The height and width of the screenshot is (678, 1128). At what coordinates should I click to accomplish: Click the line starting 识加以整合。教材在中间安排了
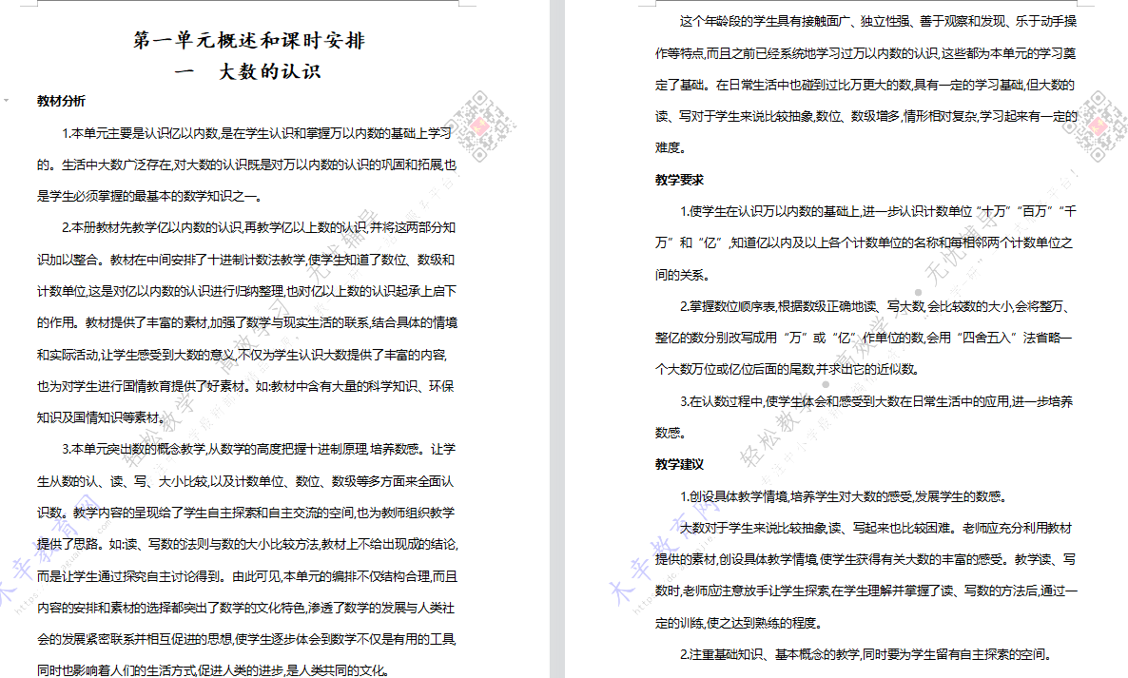(x=246, y=260)
